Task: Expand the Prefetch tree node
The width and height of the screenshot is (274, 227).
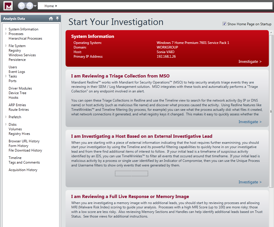Action: [x=6, y=117]
